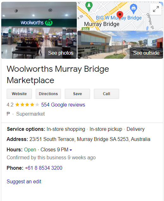The width and height of the screenshot is (164, 201).
Task: Select the green park tree marker
Action: (89, 7)
